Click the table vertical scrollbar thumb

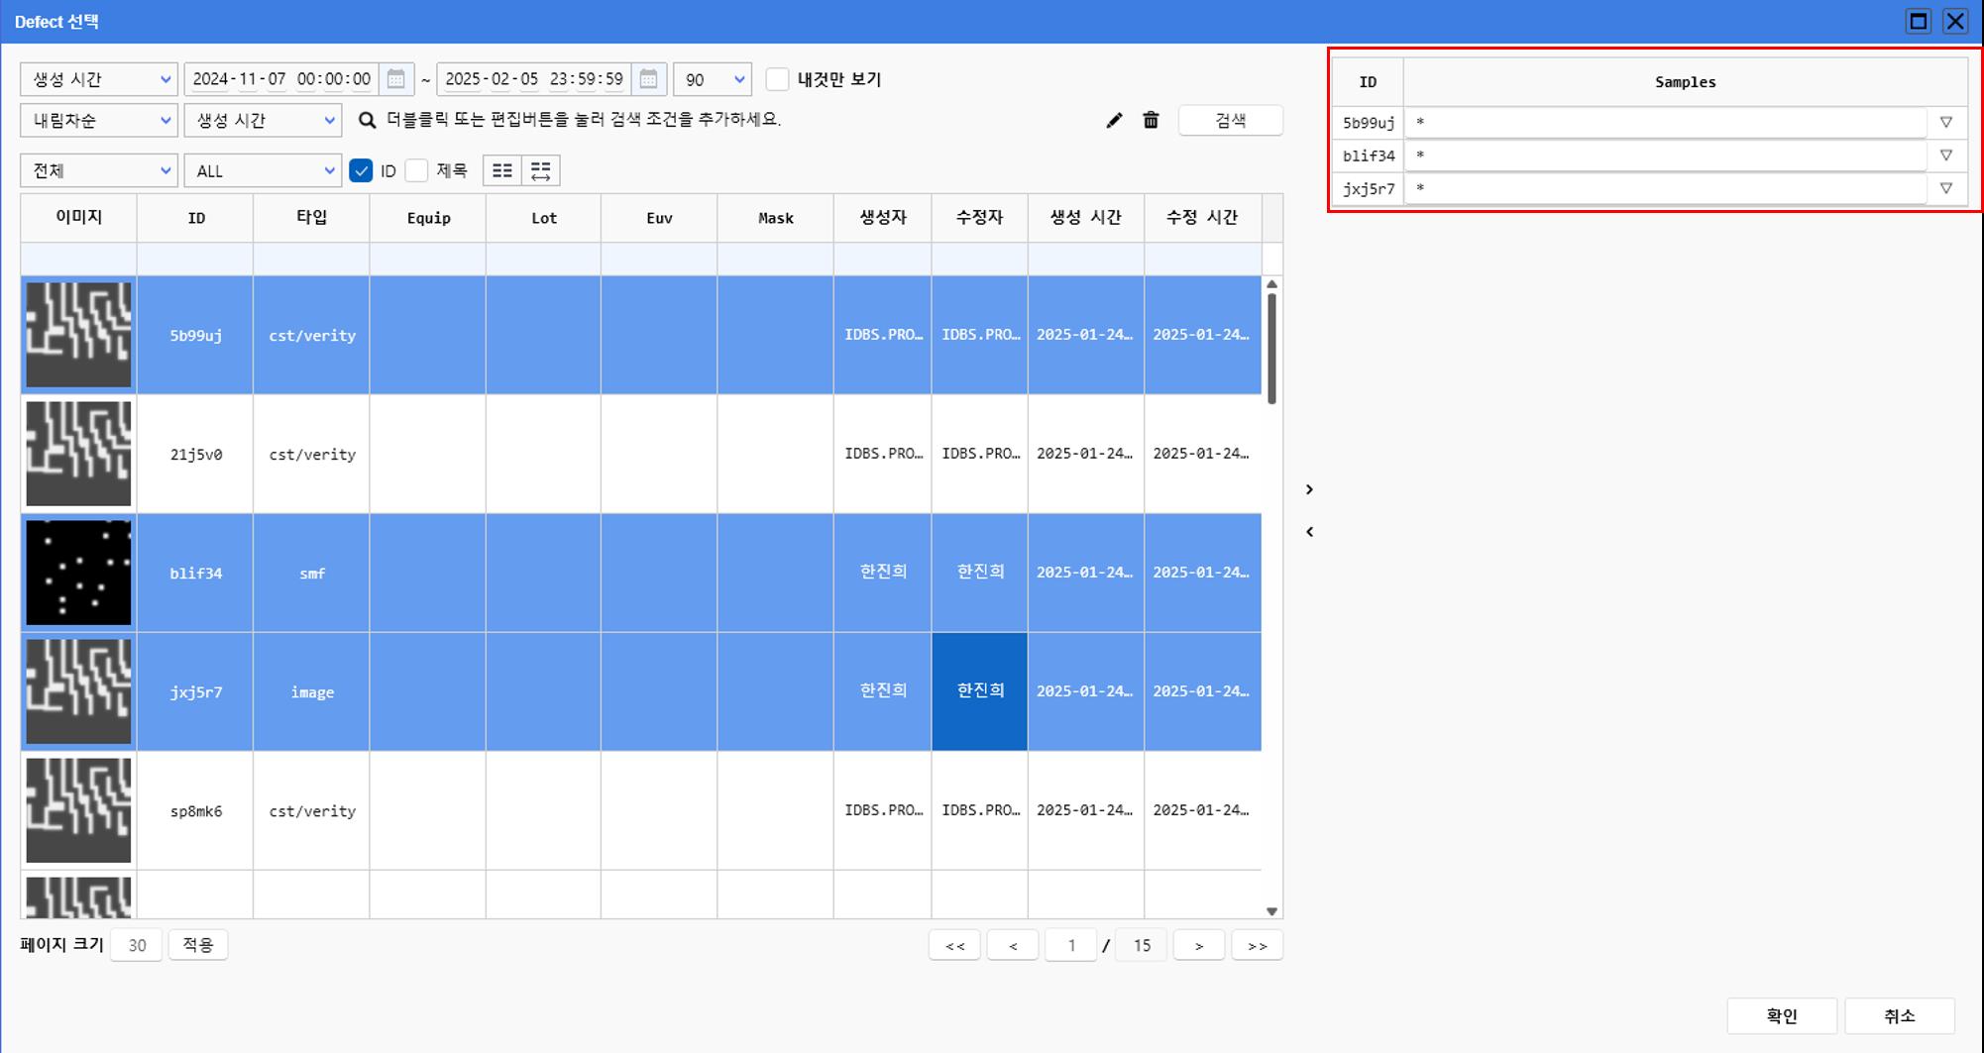click(1271, 347)
